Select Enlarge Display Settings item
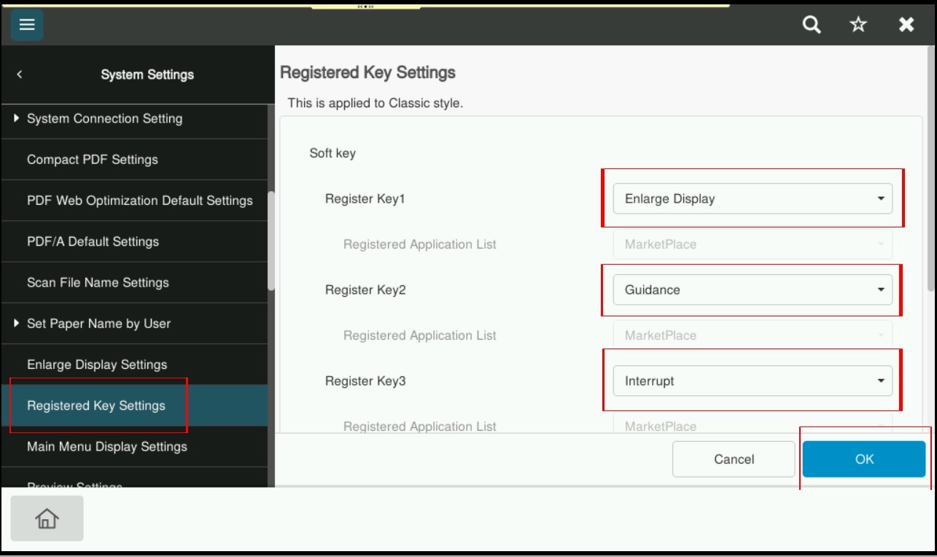Screen dimensions: 937x557 (x=97, y=365)
